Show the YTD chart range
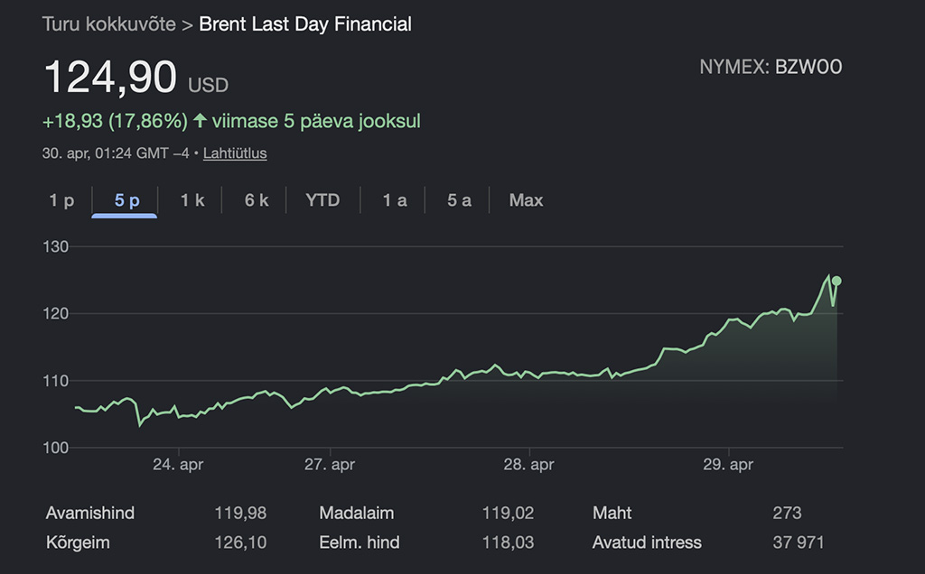This screenshot has height=574, width=925. (322, 200)
